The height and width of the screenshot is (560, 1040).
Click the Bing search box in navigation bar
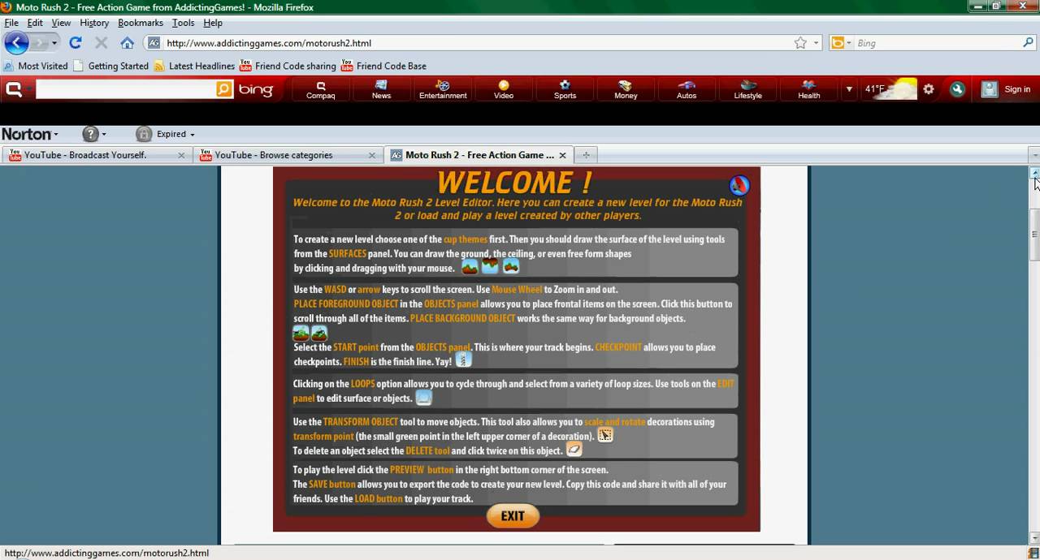point(938,43)
